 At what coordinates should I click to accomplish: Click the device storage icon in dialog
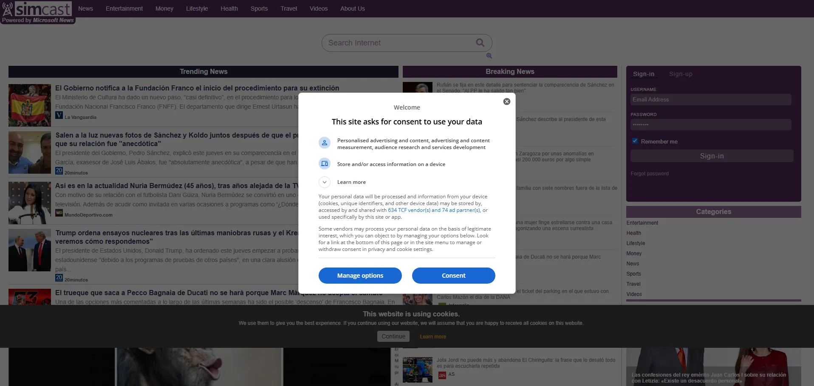(325, 164)
